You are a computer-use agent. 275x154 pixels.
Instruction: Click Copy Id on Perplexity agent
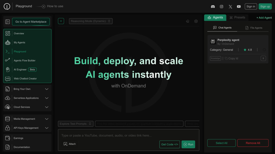(231, 59)
